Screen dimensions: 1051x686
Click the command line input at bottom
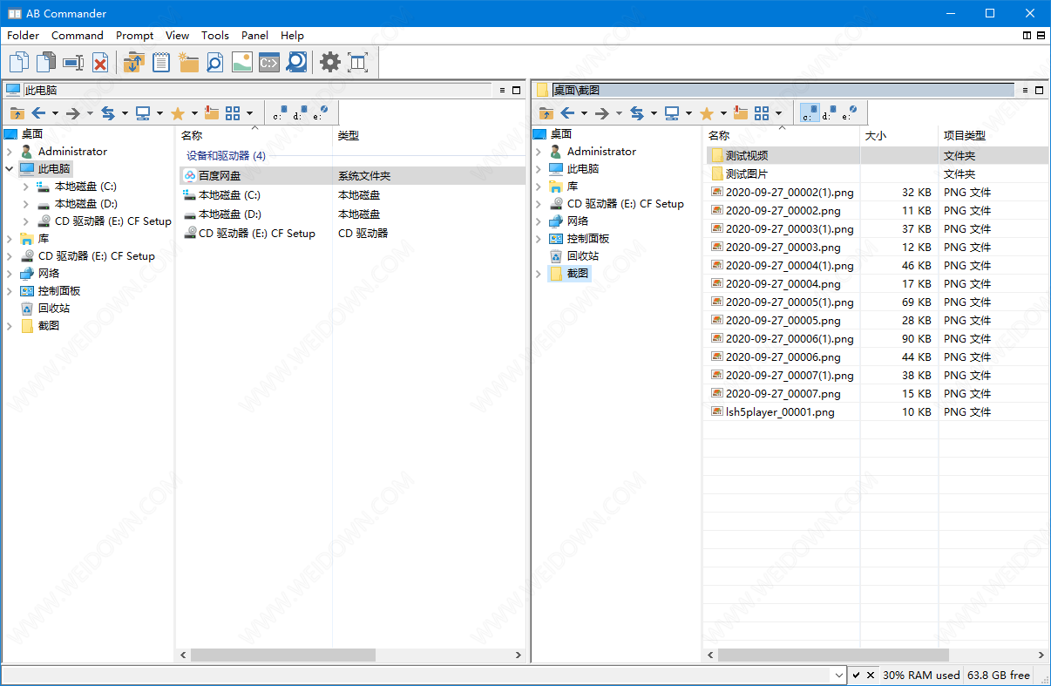point(417,675)
